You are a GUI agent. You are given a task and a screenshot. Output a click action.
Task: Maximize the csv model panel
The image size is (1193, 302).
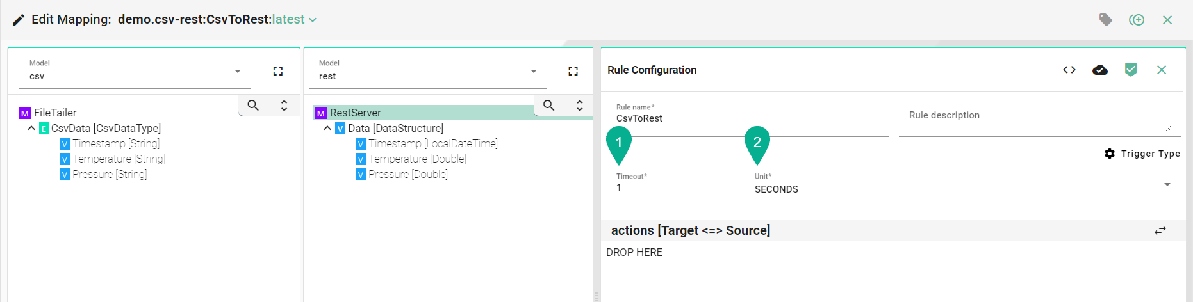[x=278, y=71]
